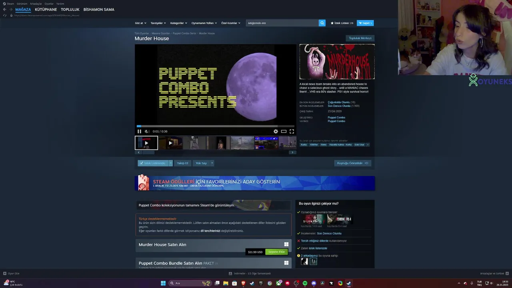This screenshot has height=288, width=512.
Task: Open Brave browser from taskbar
Action: [x=243, y=283]
